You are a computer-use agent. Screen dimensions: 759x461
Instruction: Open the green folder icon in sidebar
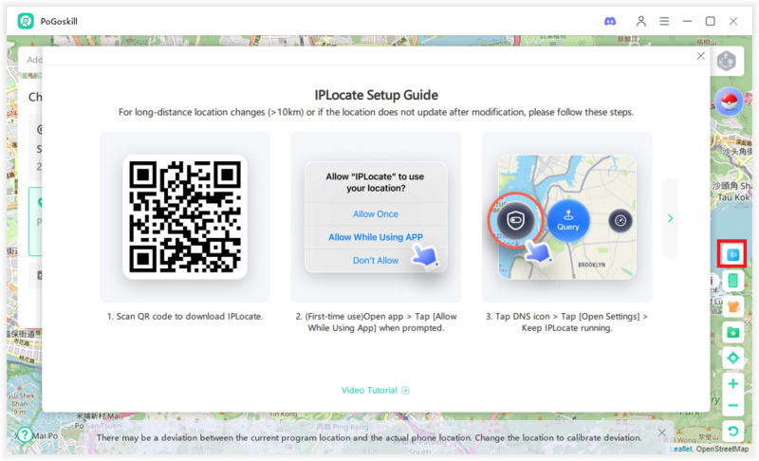tap(732, 332)
